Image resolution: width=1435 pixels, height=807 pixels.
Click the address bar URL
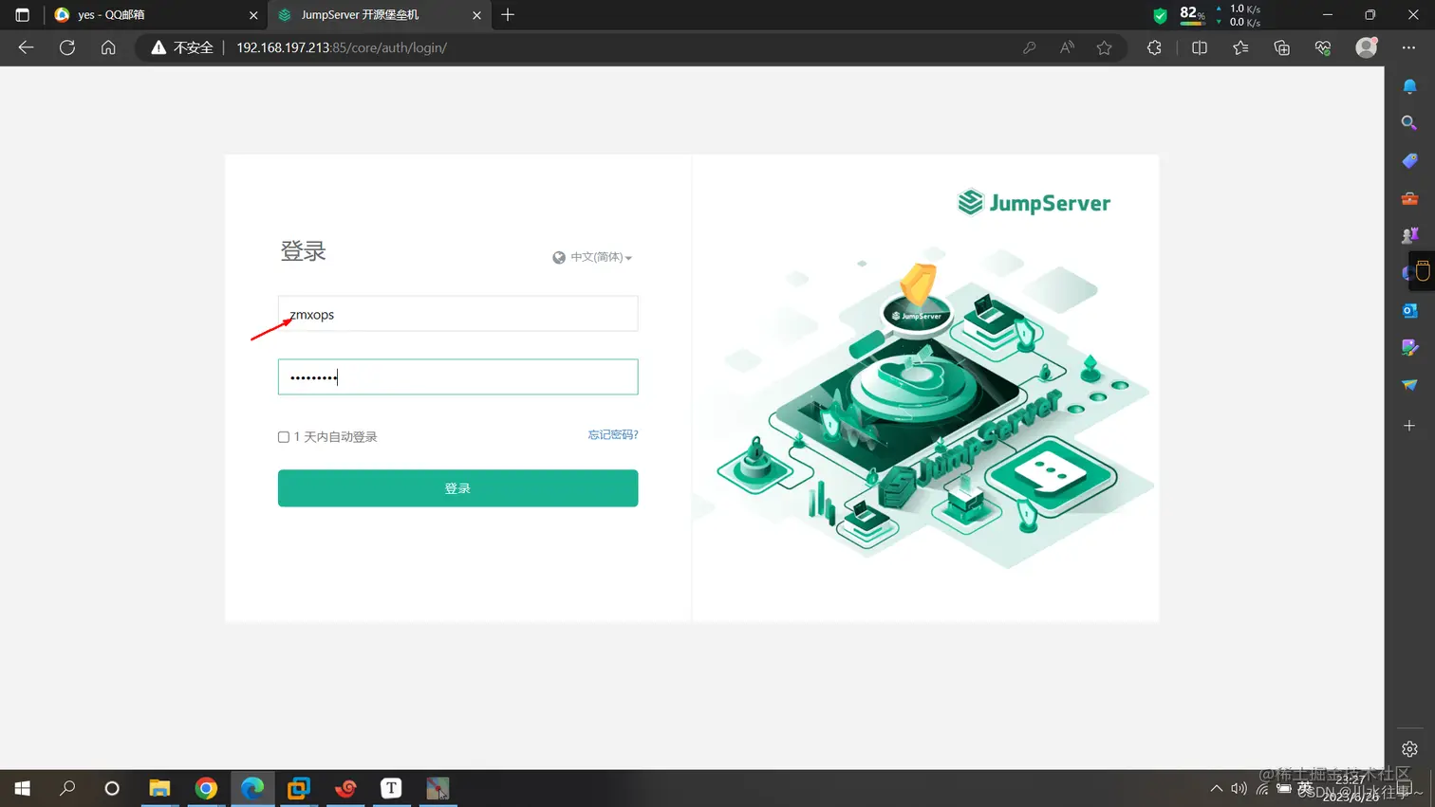pos(342,47)
